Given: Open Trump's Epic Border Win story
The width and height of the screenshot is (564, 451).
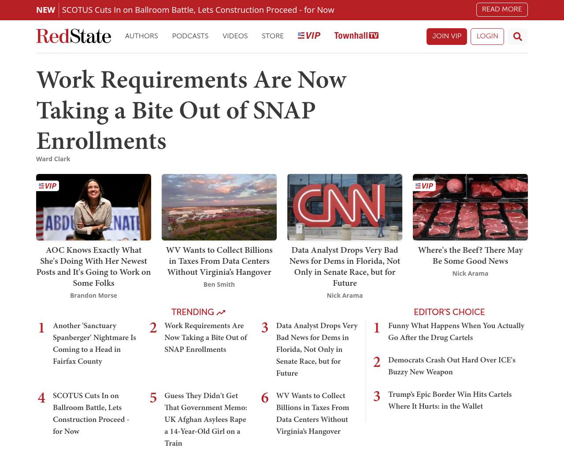Looking at the screenshot, I should tap(450, 400).
